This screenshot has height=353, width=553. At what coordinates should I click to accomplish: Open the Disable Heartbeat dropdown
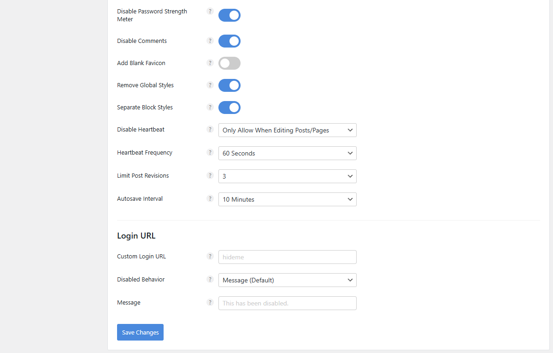(x=287, y=130)
